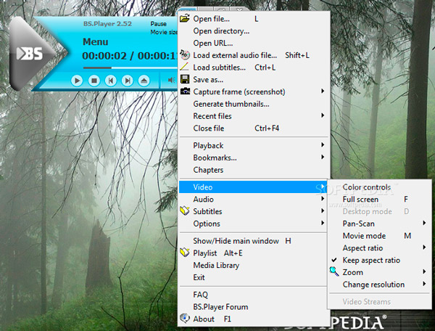Viewport: 435px width, 331px height.
Task: Toggle the Full screen mode
Action: tap(360, 199)
